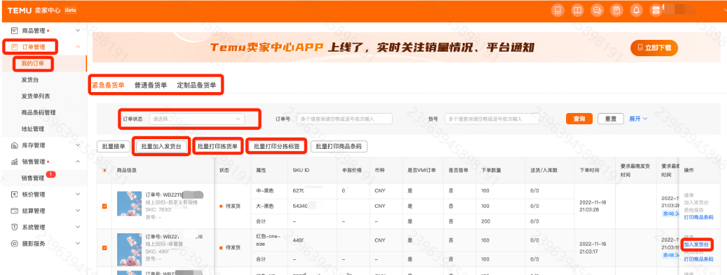Click the 重置 button
The height and width of the screenshot is (275, 727).
610,118
